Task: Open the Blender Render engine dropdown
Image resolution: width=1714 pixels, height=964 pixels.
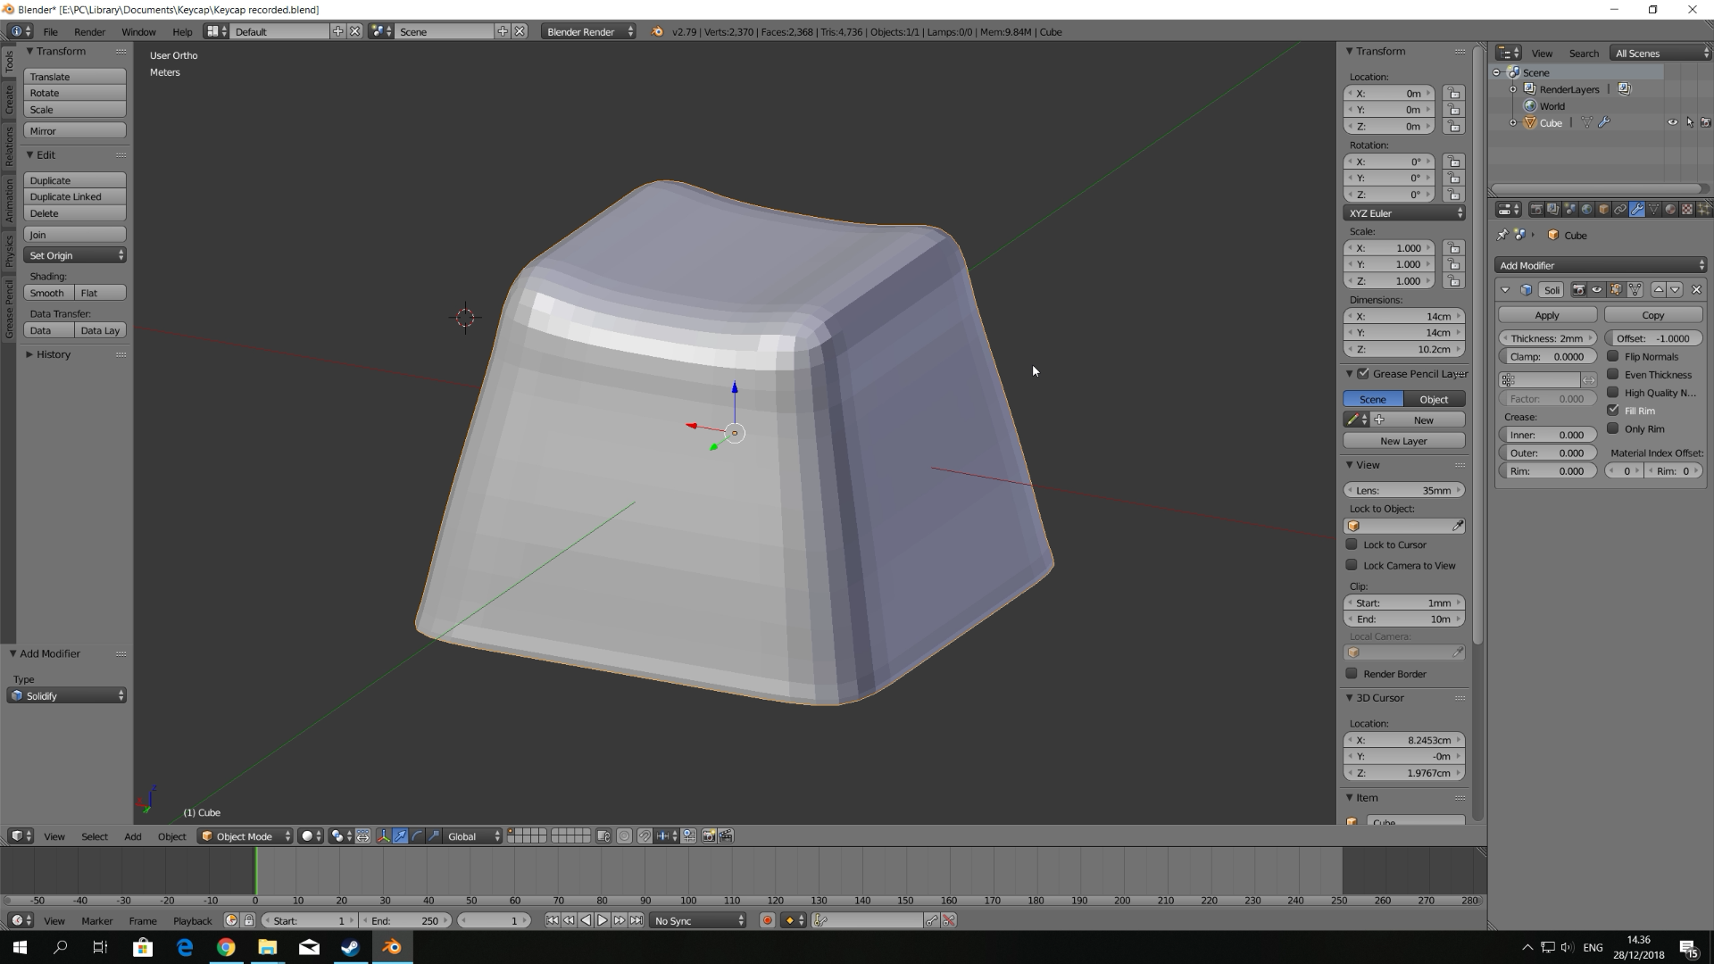Action: coord(588,31)
